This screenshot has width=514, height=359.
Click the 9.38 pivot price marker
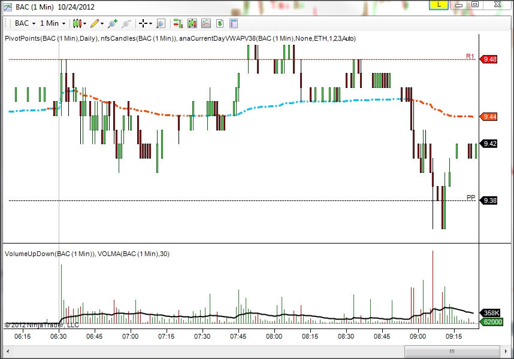pyautogui.click(x=488, y=200)
